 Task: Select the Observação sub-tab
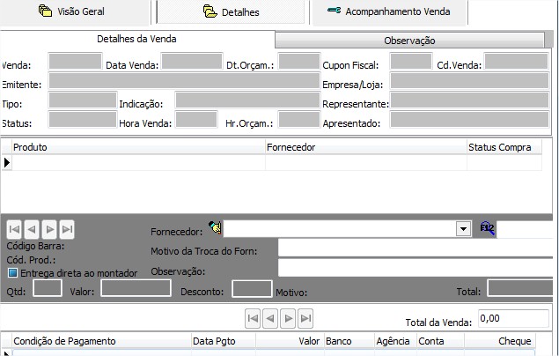tap(409, 41)
